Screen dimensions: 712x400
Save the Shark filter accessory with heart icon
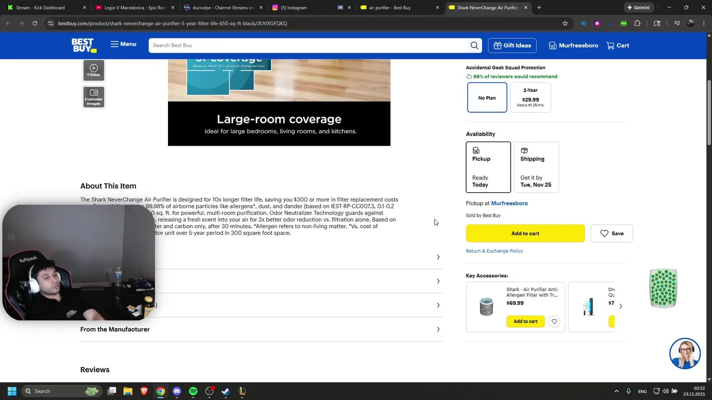(x=554, y=322)
